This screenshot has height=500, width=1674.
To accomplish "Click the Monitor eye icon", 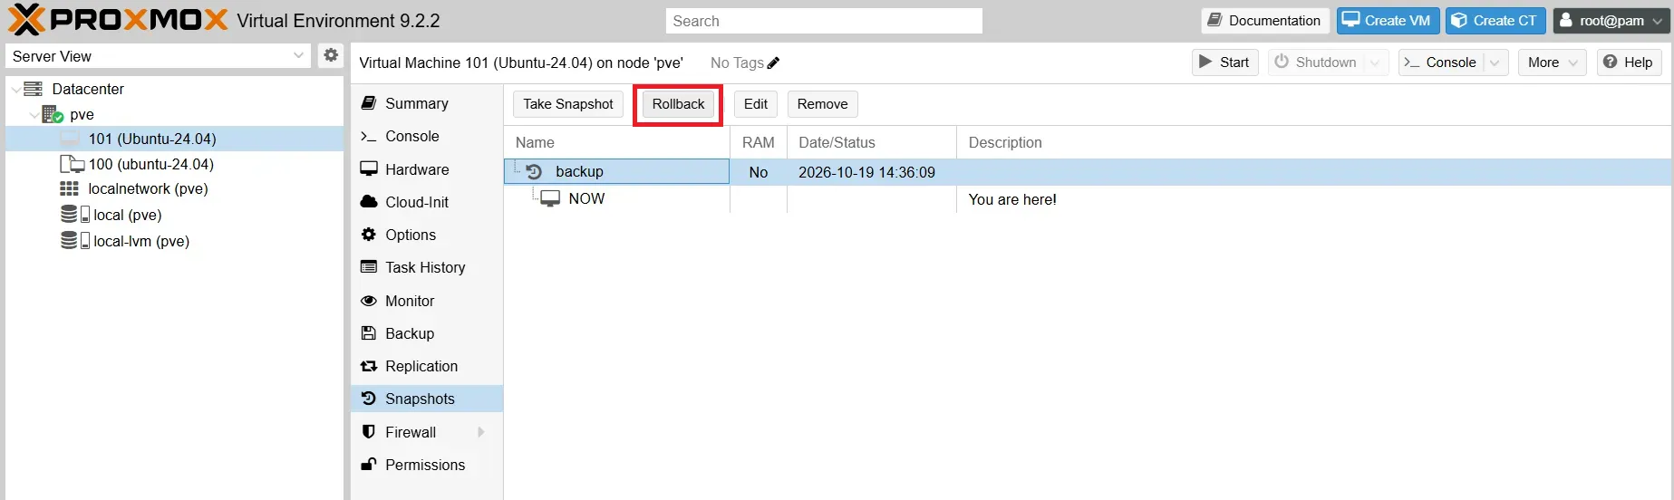I will coord(369,301).
